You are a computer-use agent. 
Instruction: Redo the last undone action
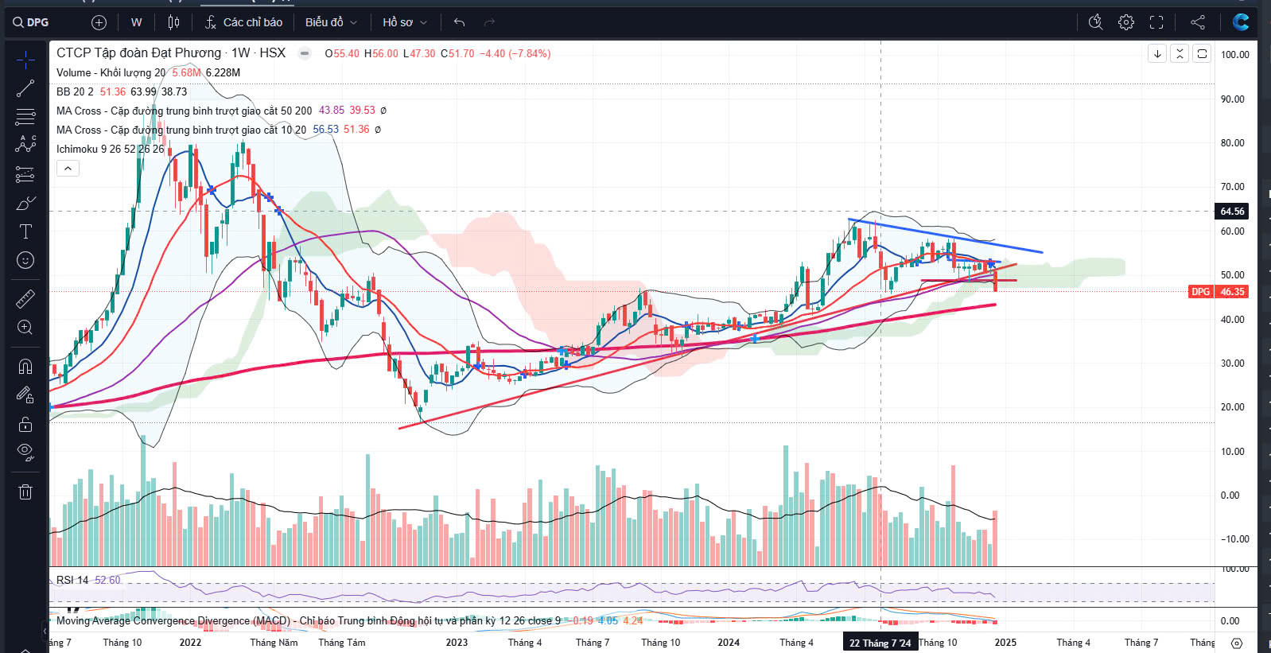click(489, 22)
